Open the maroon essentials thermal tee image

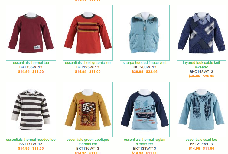coord(31,33)
